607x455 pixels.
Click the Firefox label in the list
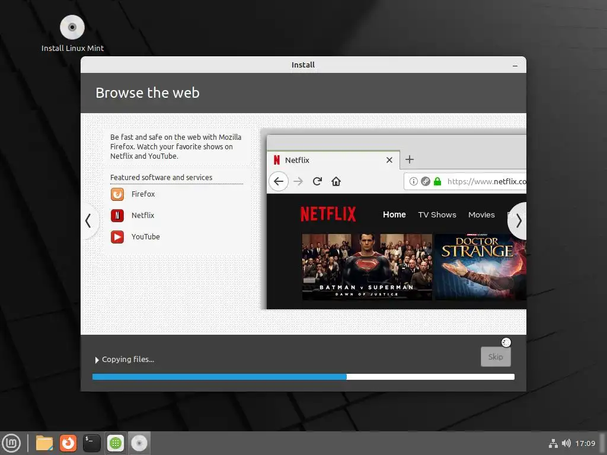[x=143, y=194]
